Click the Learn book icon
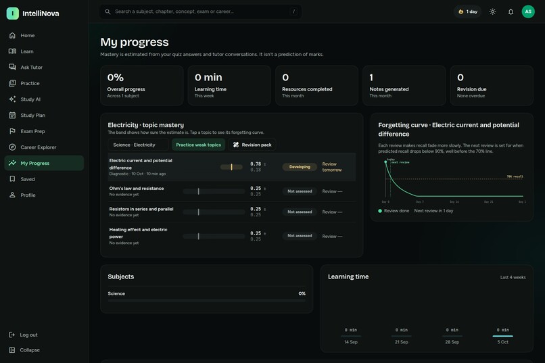 click(12, 51)
